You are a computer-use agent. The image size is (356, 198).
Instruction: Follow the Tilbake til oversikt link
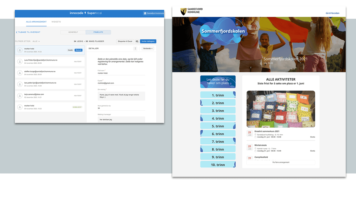click(29, 32)
